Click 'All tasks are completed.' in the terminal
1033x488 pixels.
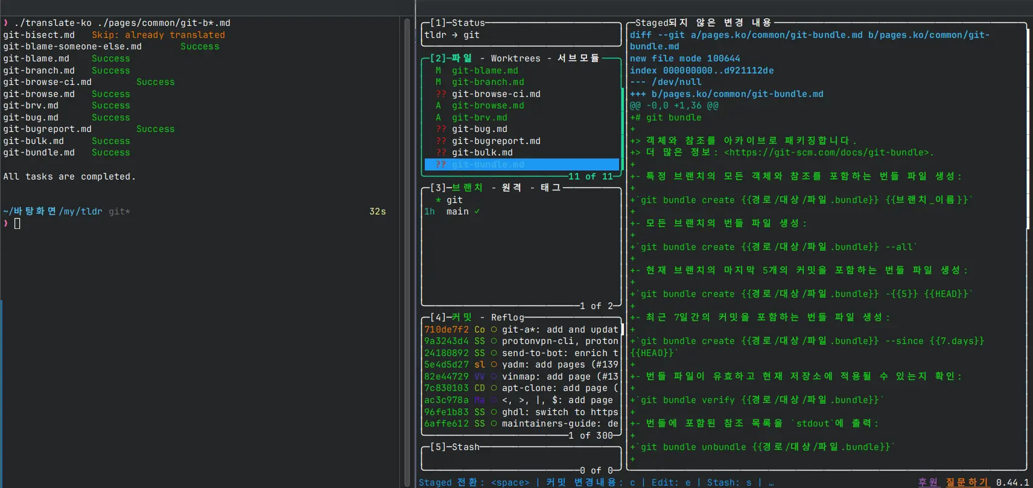tap(69, 177)
